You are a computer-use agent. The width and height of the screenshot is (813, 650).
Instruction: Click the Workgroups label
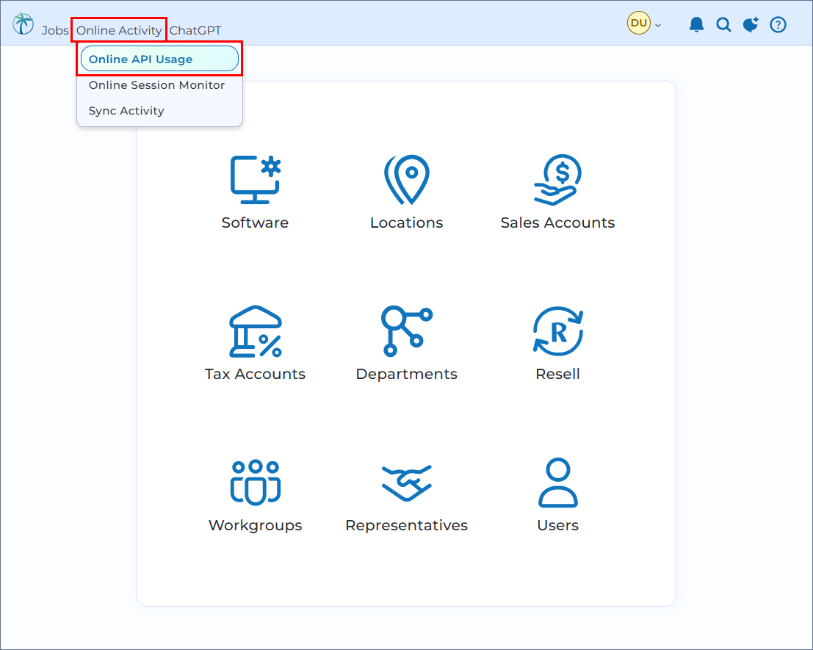[x=255, y=526]
